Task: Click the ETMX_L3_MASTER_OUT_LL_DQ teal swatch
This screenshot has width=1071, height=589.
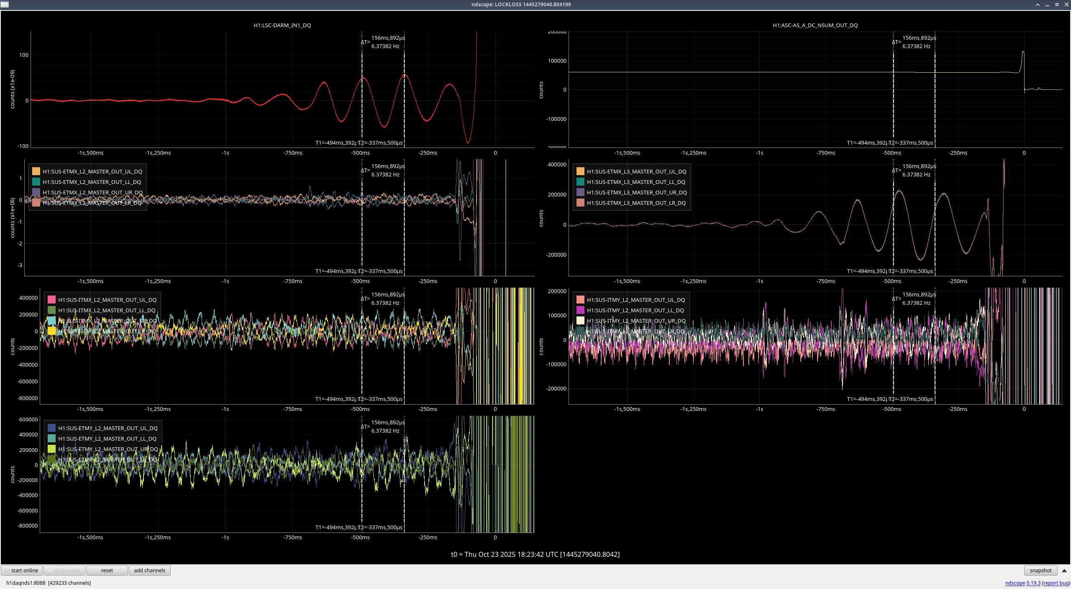Action: click(580, 182)
